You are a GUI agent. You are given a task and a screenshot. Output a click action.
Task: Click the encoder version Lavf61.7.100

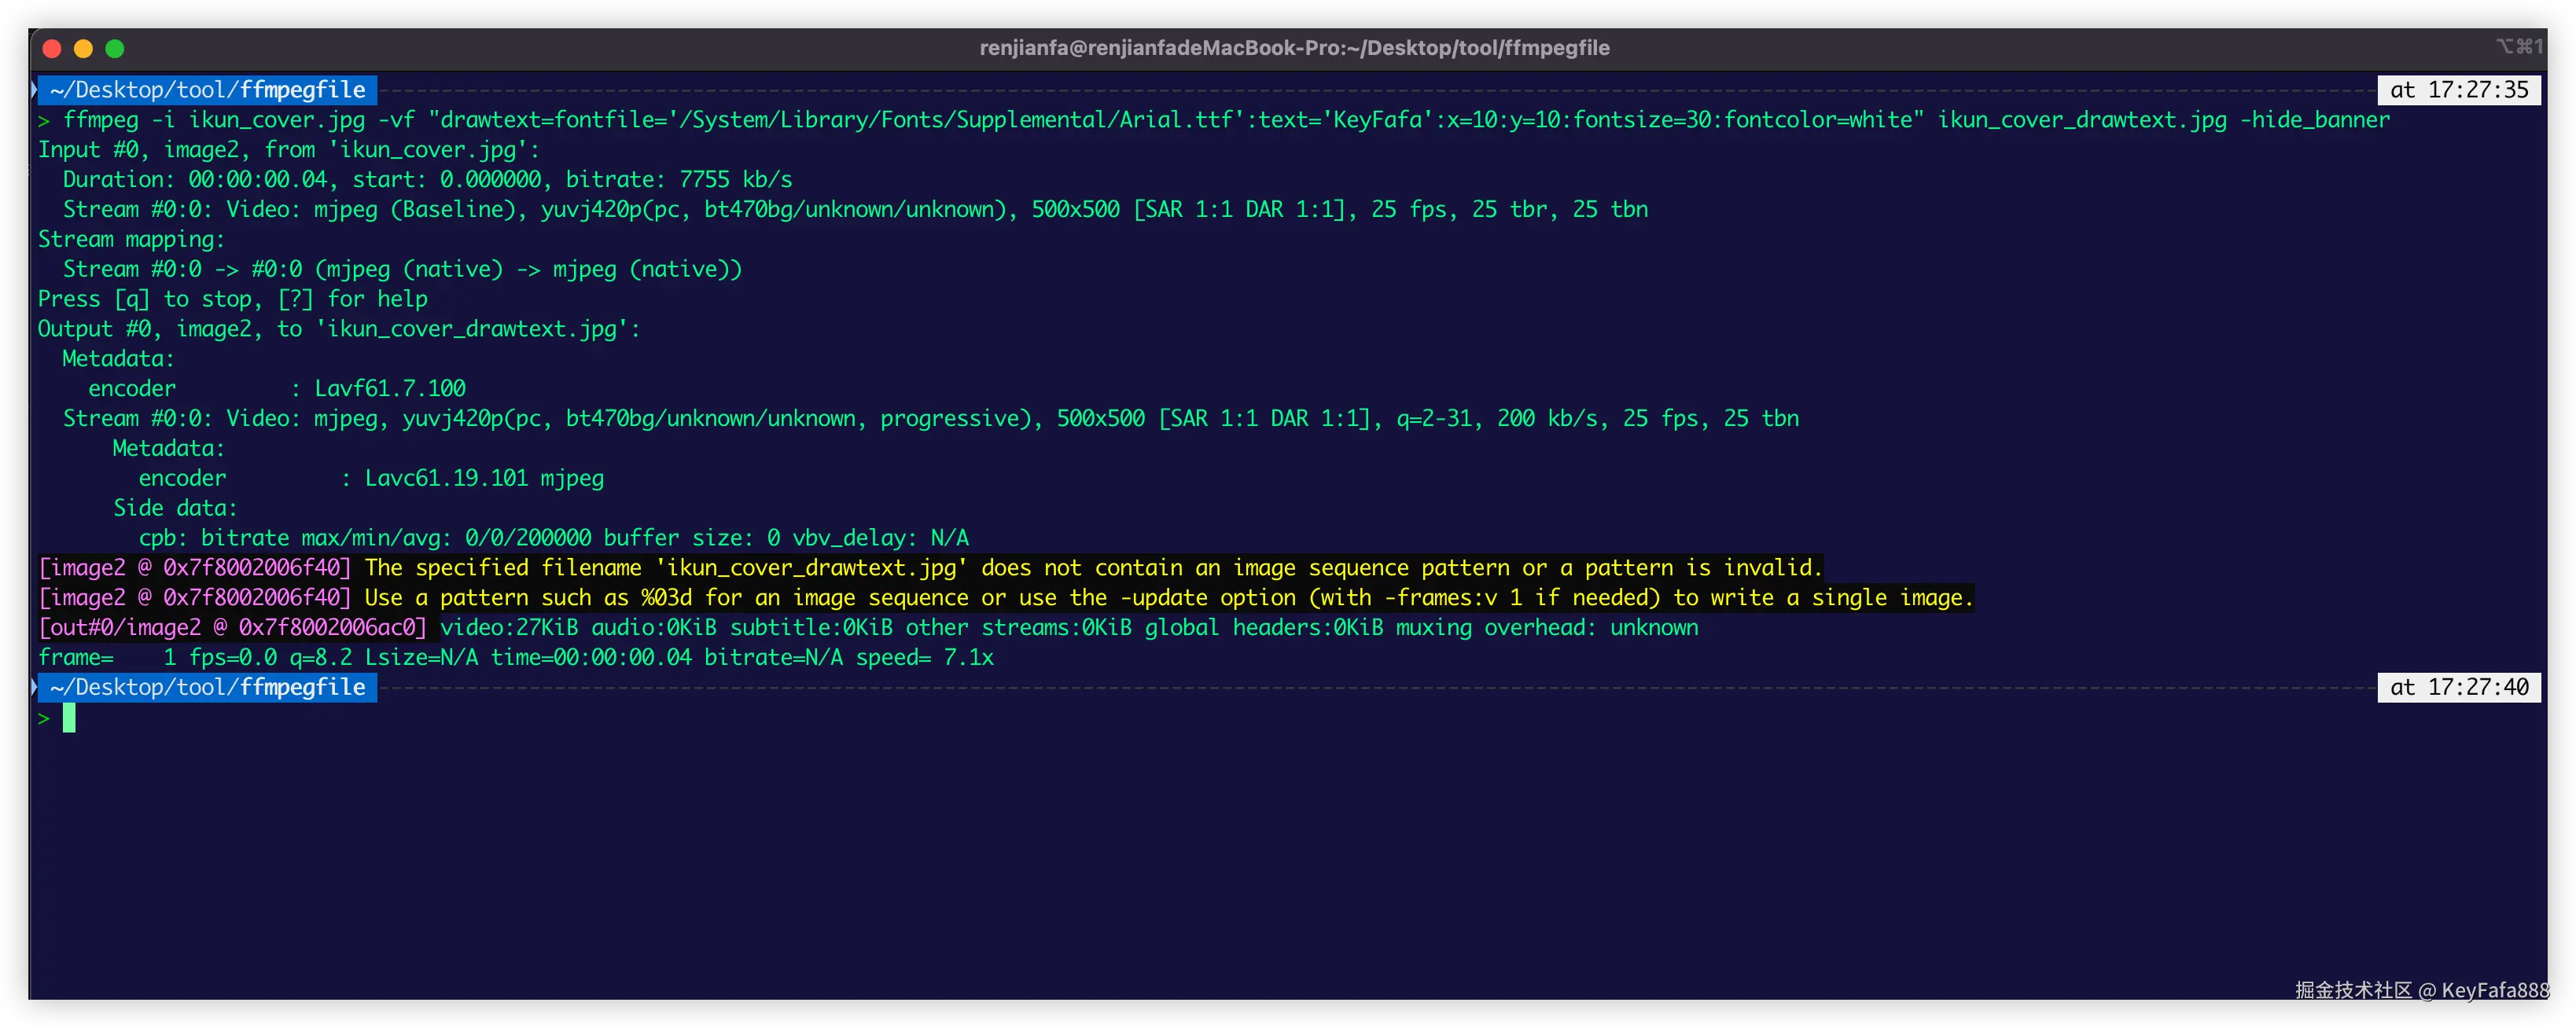(x=390, y=388)
